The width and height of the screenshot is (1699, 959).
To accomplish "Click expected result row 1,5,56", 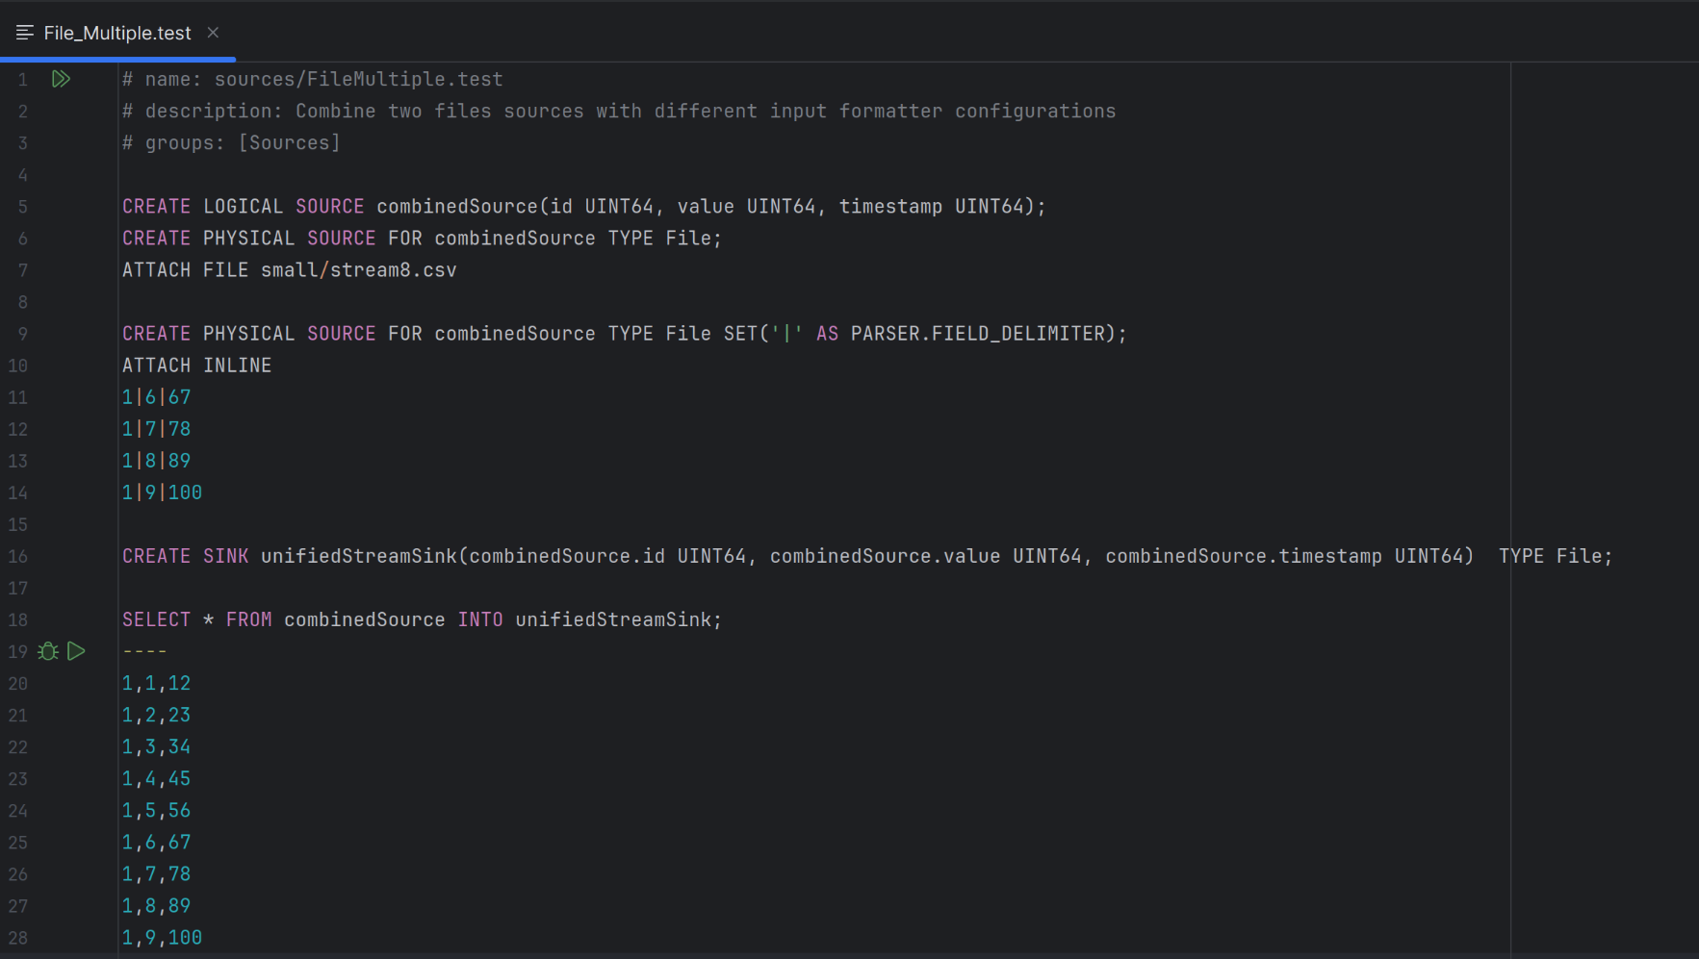I will 157,810.
